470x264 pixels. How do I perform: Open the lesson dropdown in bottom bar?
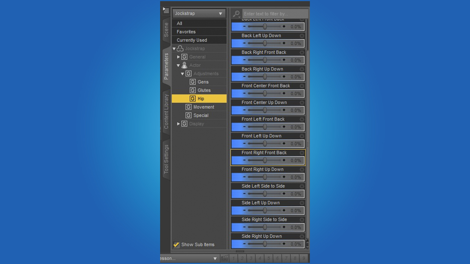point(189,258)
